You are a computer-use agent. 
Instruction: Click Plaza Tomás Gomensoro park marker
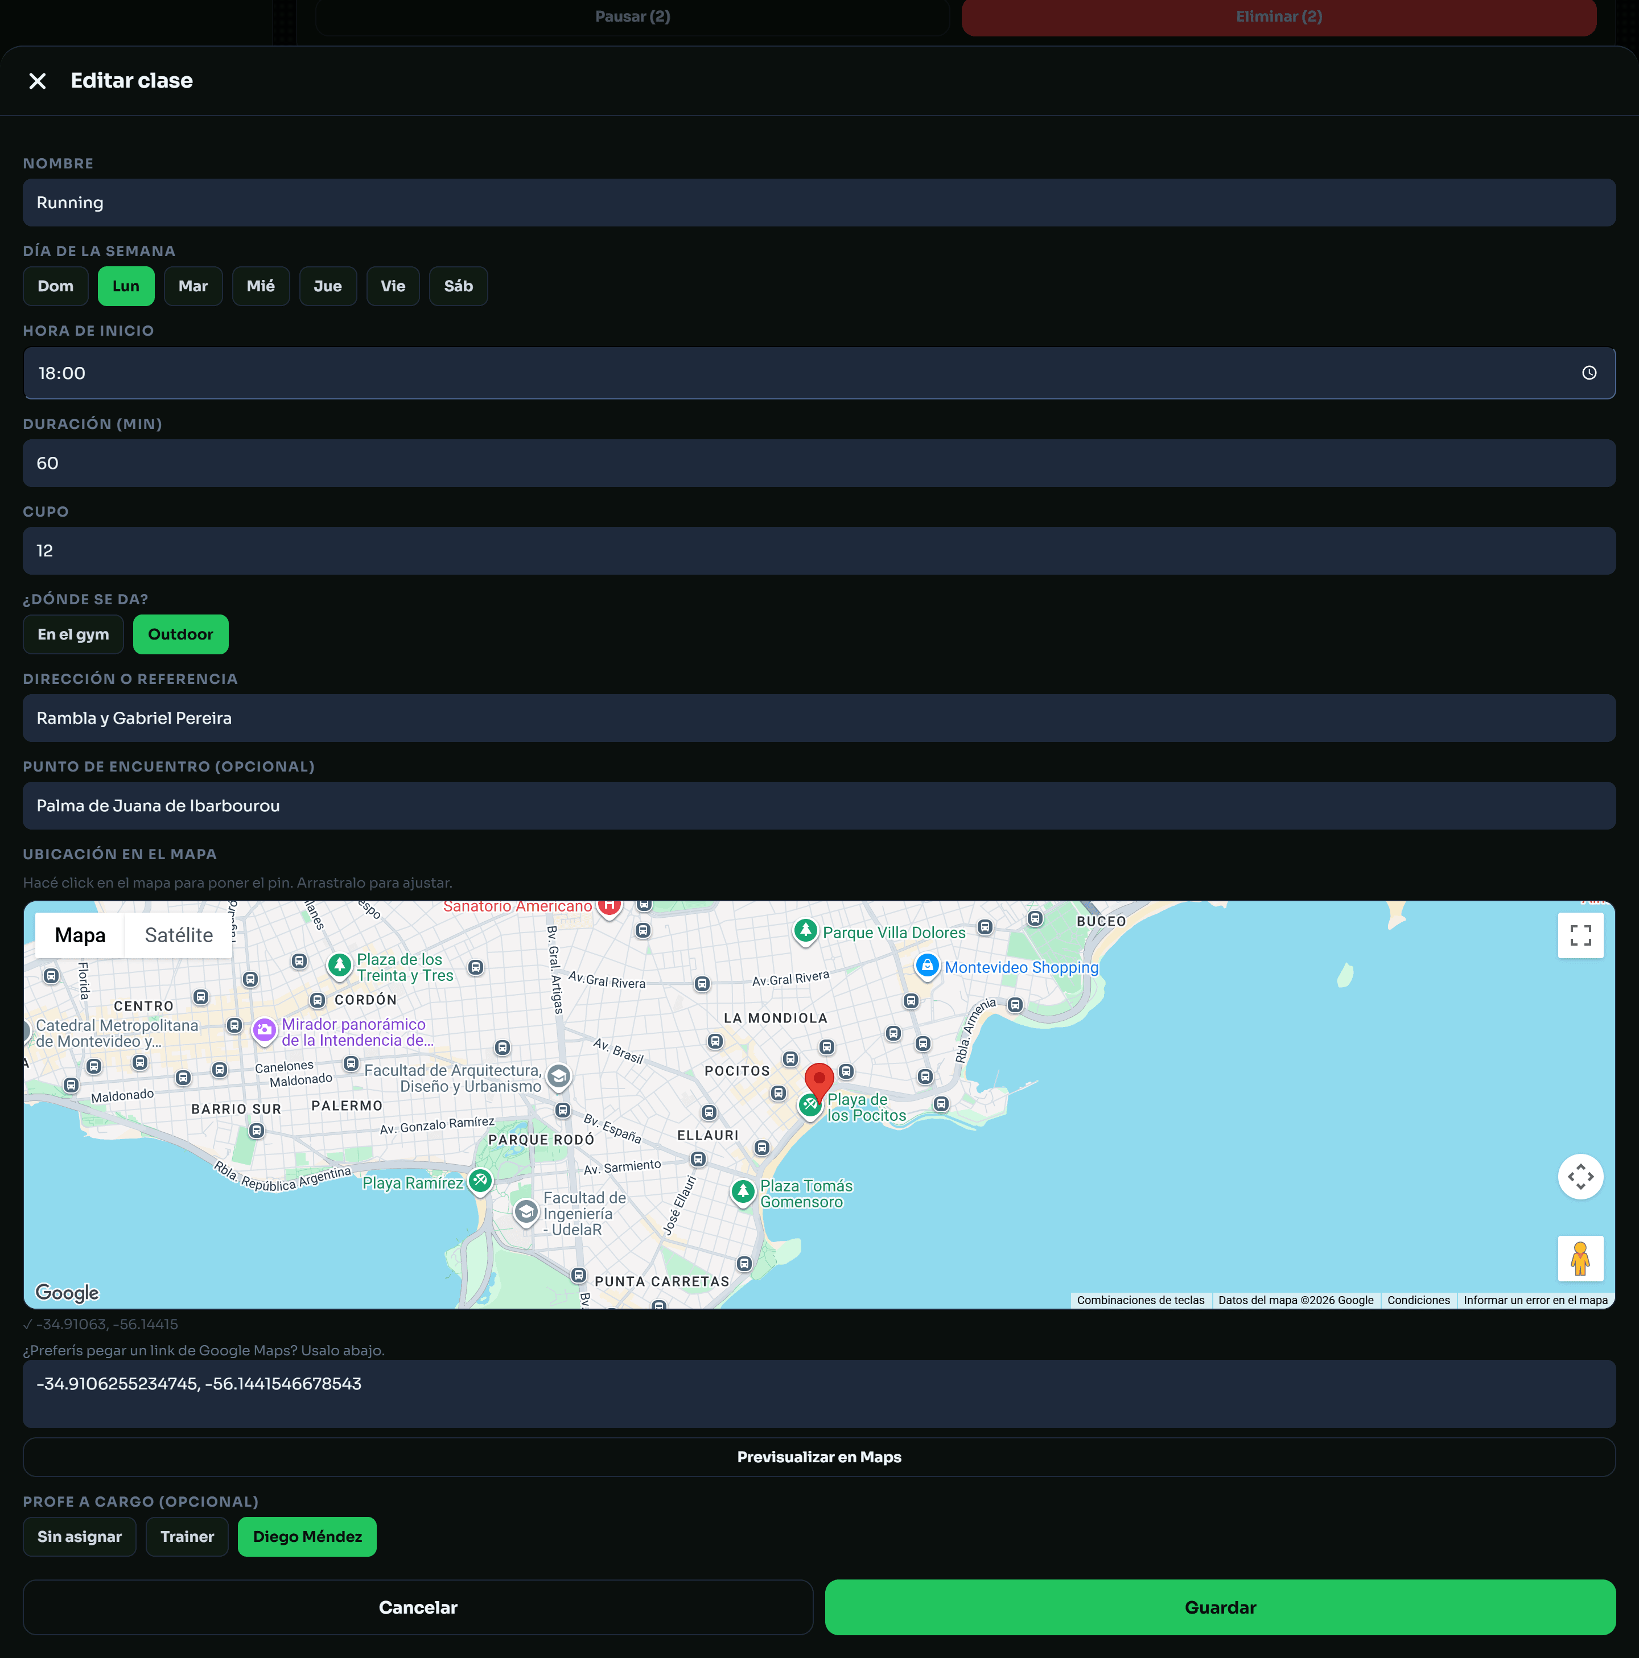tap(743, 1192)
